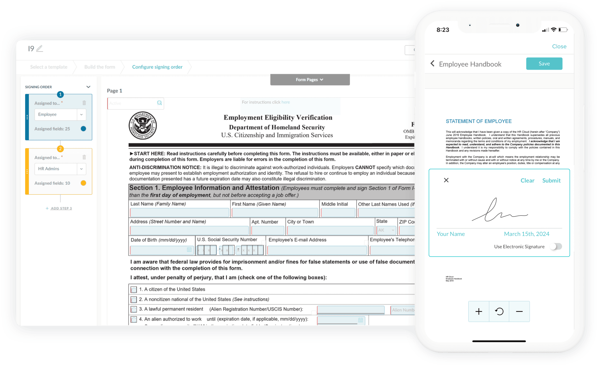Click the delete trash icon for HR Admins step
Viewport: 609px width, 375px height.
click(84, 157)
